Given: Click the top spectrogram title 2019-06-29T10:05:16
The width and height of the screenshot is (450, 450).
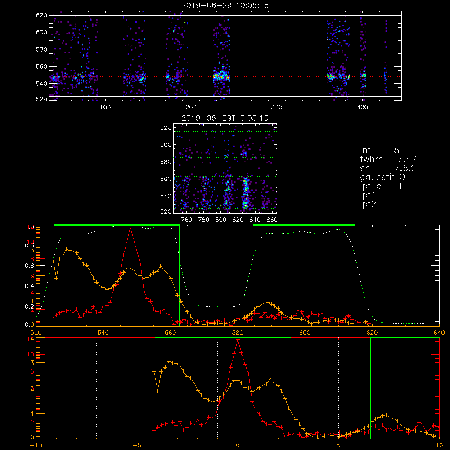Looking at the screenshot, I should (x=225, y=5).
